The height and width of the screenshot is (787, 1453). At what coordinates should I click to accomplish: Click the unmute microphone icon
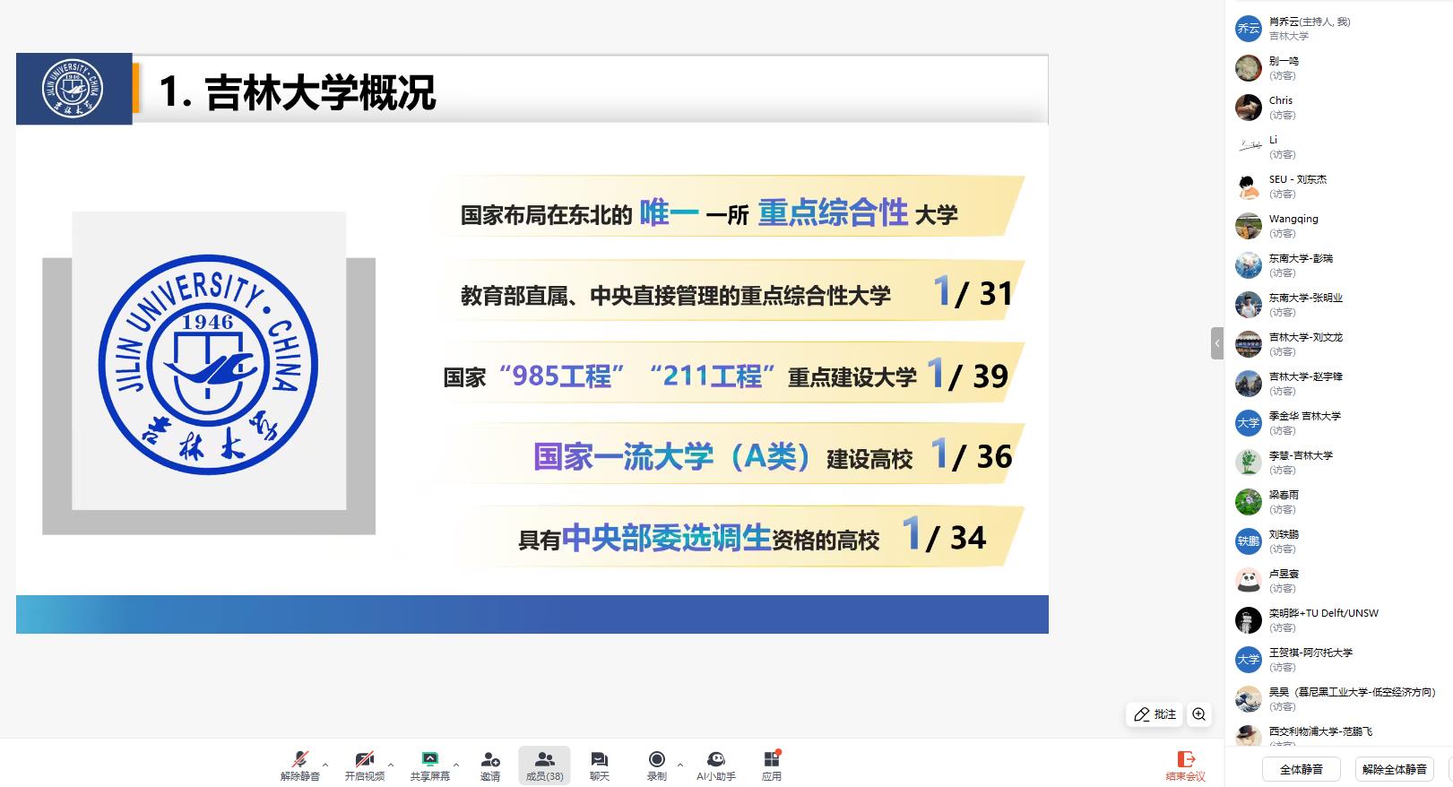[299, 760]
